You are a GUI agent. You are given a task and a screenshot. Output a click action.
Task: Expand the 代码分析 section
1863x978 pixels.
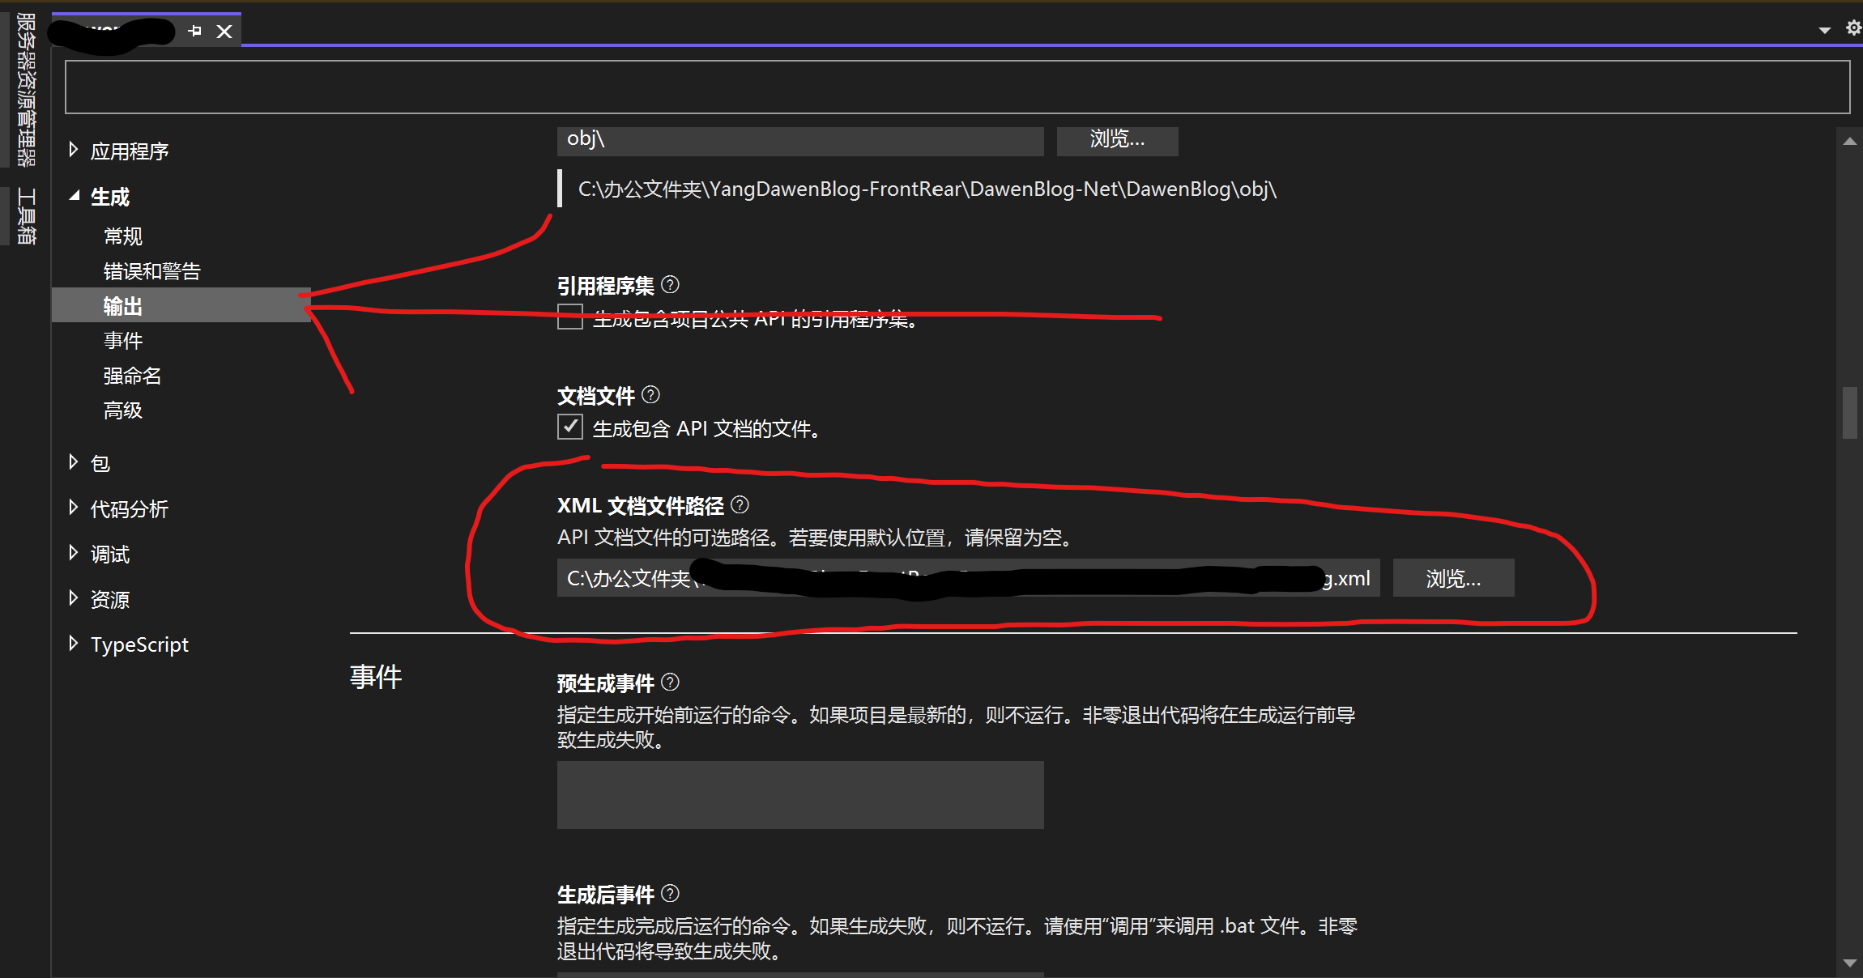(x=74, y=508)
